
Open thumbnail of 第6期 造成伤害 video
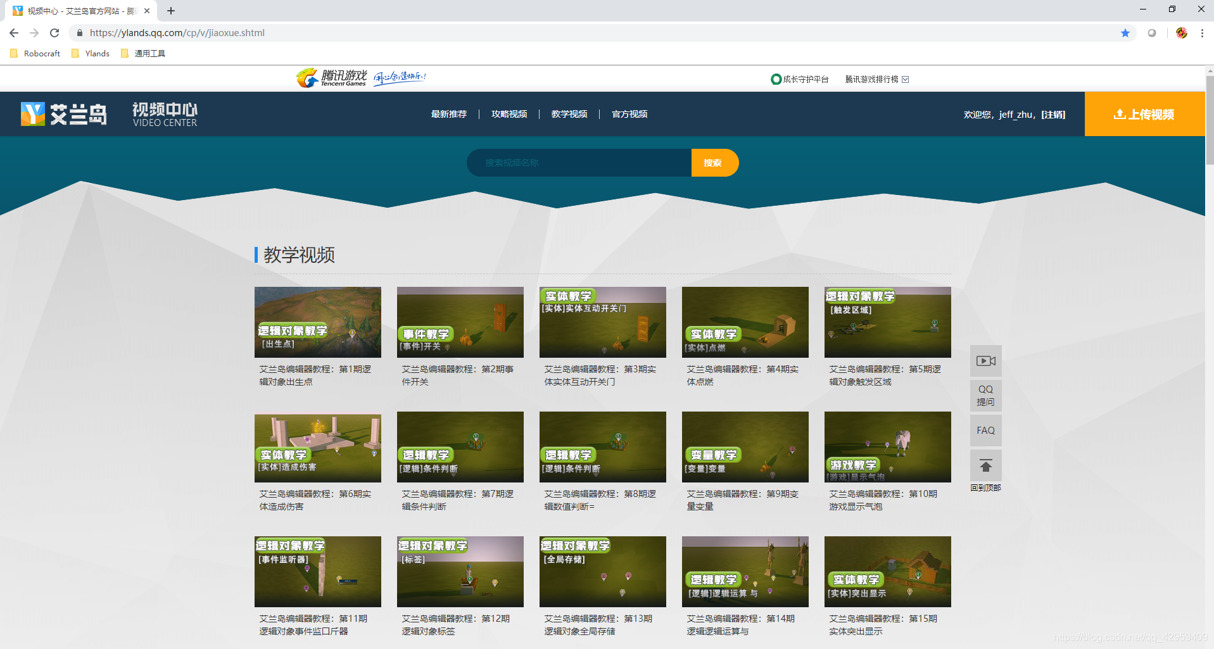pos(318,447)
